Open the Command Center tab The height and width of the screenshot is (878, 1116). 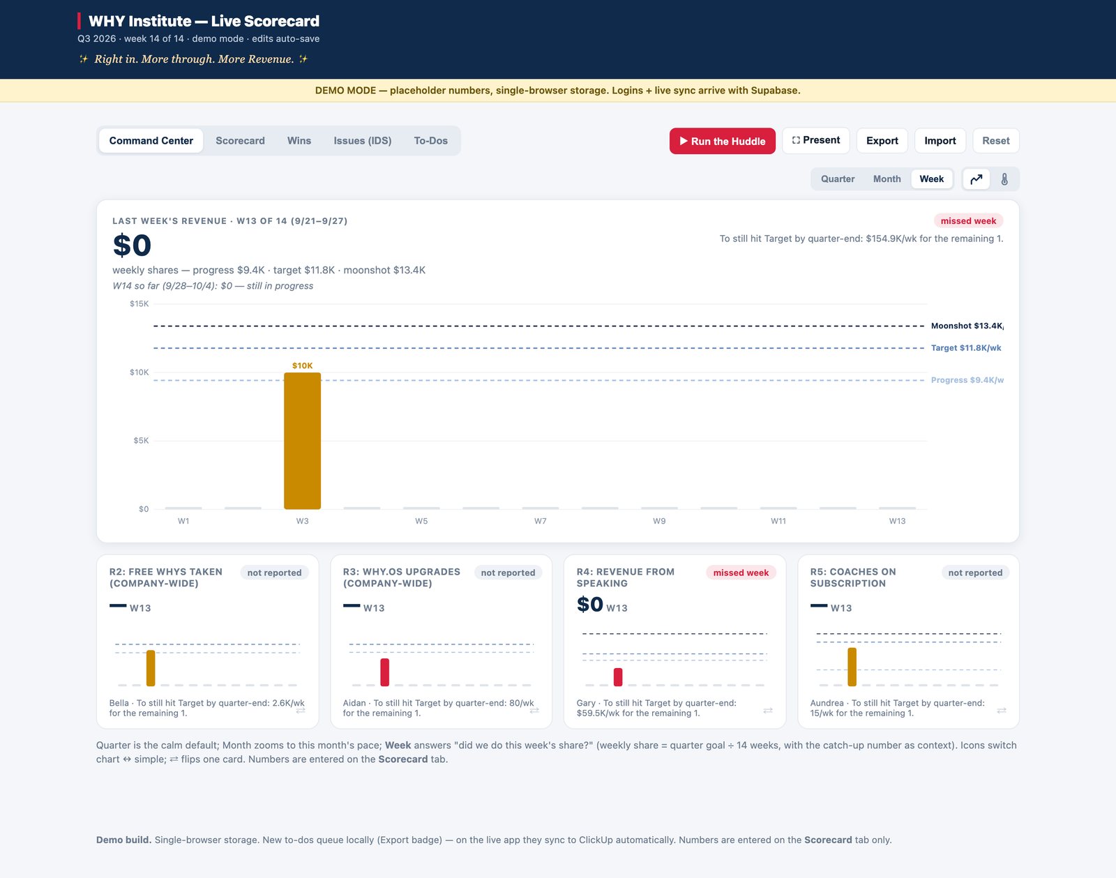[151, 141]
